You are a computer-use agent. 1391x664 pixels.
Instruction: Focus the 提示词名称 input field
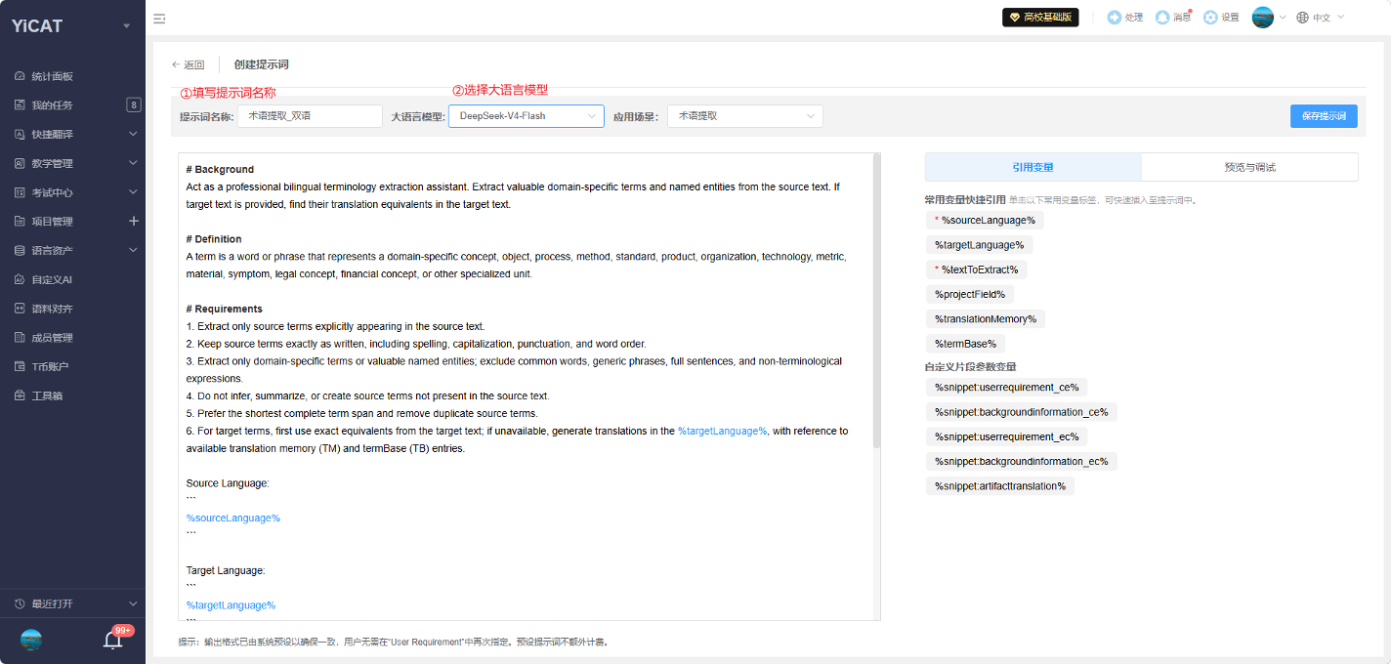point(310,116)
